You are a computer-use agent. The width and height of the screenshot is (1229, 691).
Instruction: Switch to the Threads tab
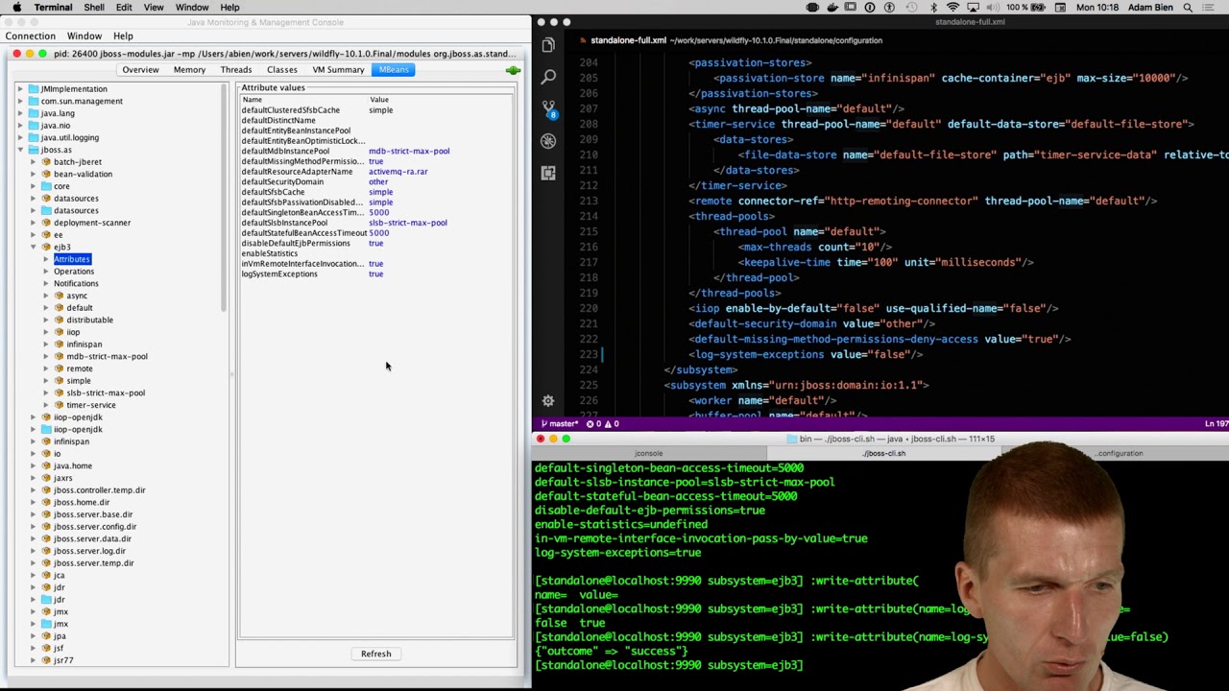pos(235,70)
